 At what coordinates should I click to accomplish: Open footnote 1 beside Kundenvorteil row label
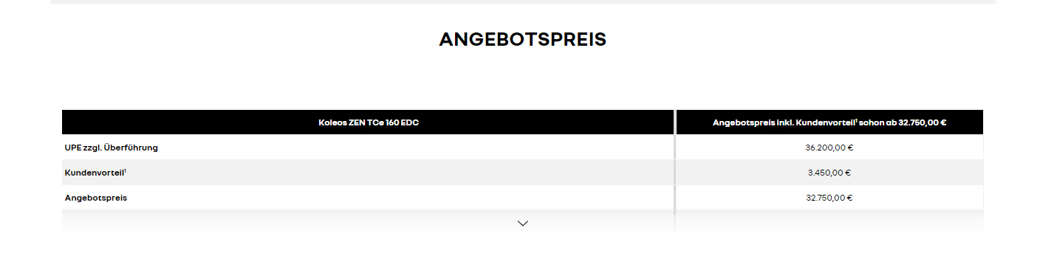click(125, 171)
